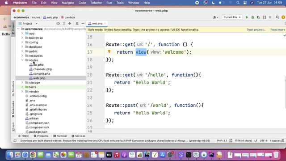Click the browser back arrow behind PhpStorm
286x161 pixels.
(x=5, y=19)
